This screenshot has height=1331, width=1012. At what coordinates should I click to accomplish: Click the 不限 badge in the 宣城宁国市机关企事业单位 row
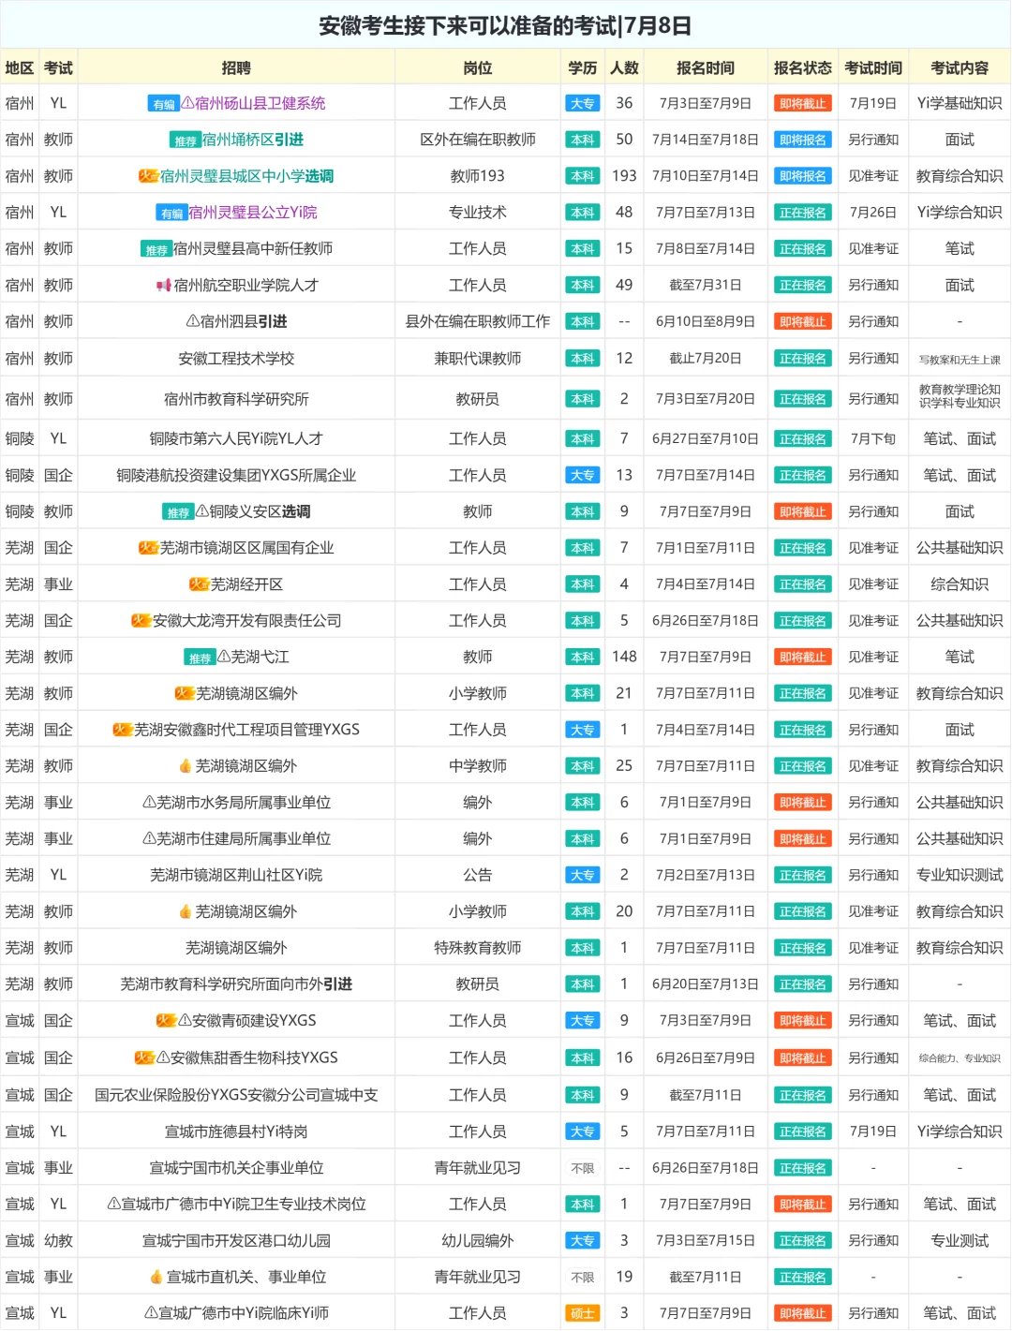[583, 1168]
